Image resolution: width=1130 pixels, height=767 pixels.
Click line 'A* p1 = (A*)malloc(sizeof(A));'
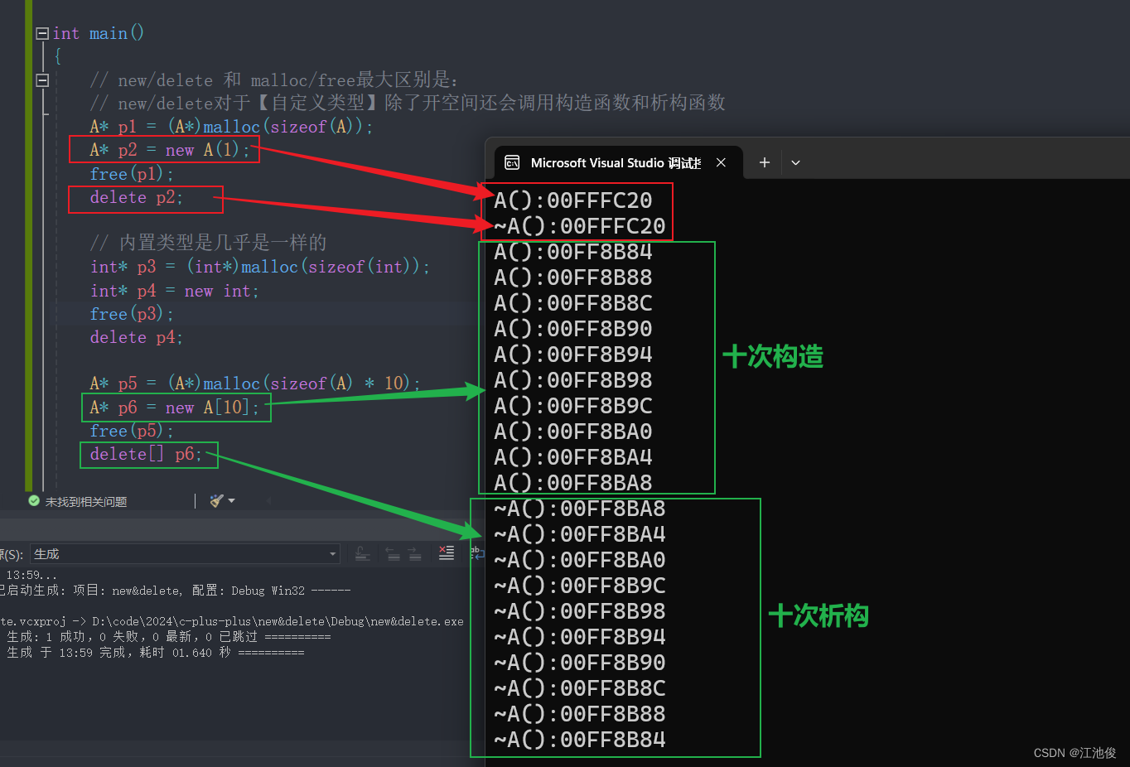pos(231,127)
